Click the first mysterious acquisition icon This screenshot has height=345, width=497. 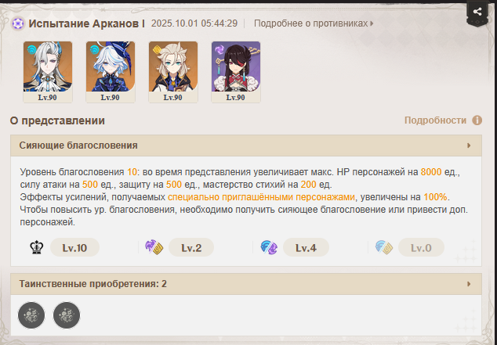[31, 315]
